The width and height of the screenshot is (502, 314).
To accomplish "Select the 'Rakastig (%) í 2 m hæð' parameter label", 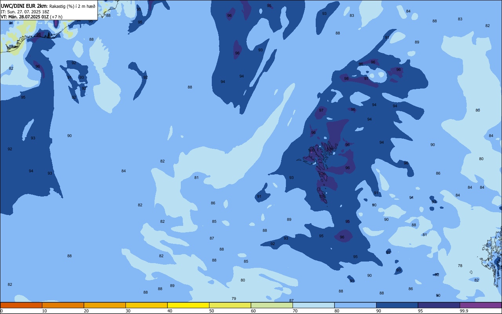I will tap(72, 6).
